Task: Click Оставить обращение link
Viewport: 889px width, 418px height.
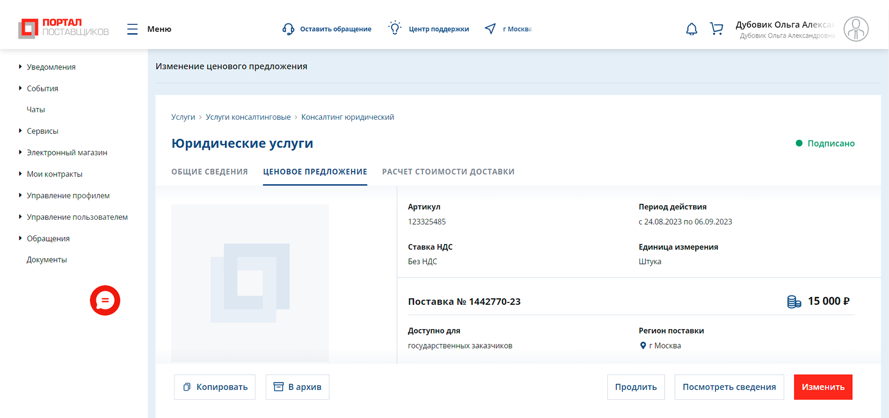Action: click(x=335, y=29)
